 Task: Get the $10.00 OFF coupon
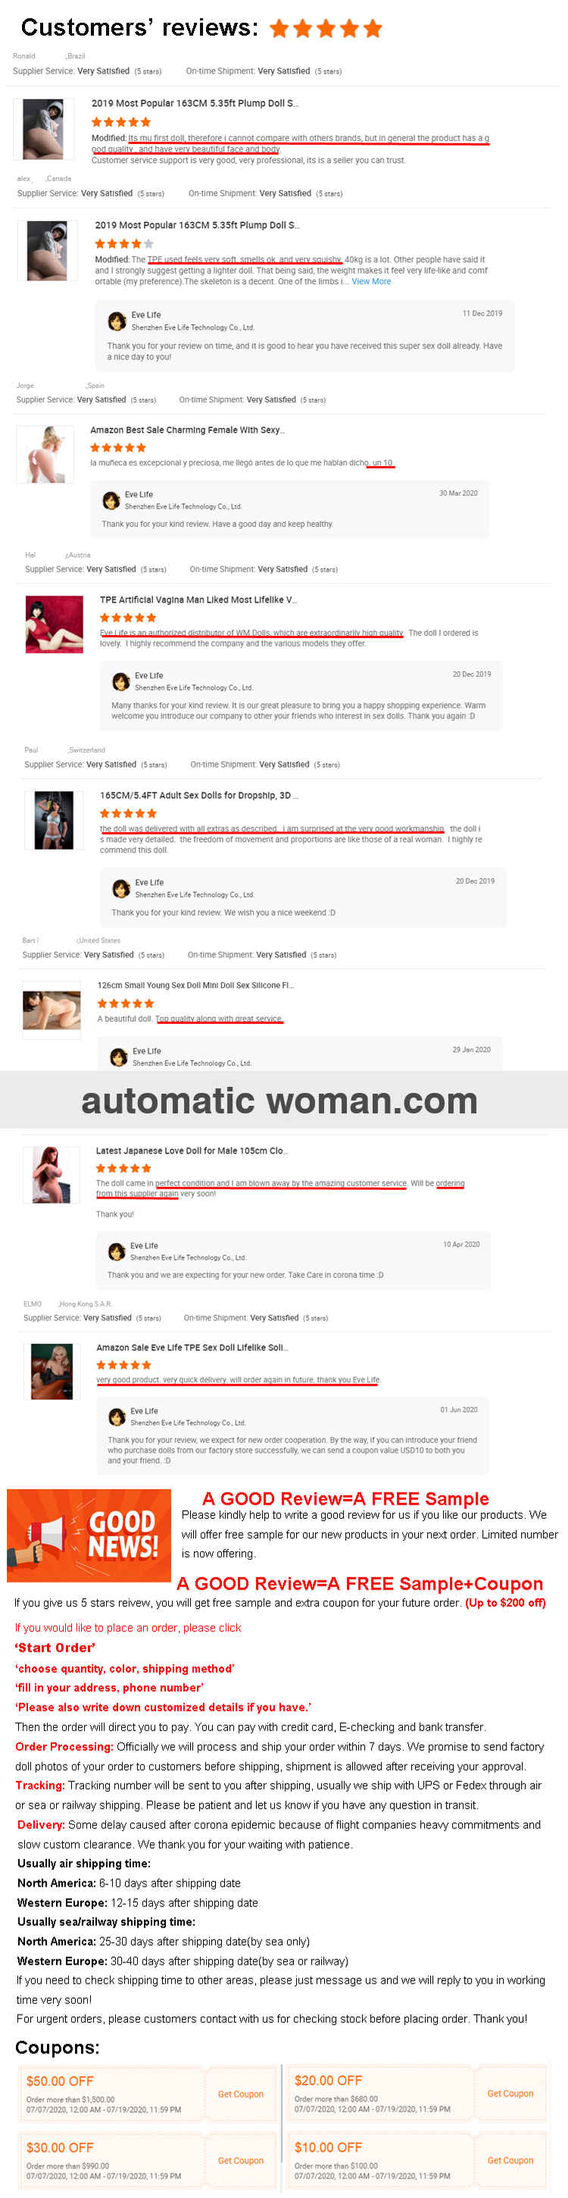510,2160
